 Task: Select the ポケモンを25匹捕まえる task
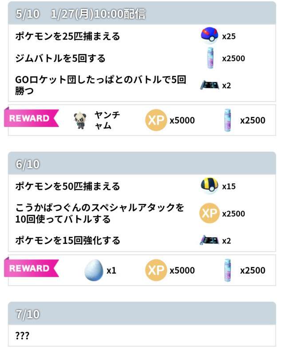pyautogui.click(x=67, y=36)
